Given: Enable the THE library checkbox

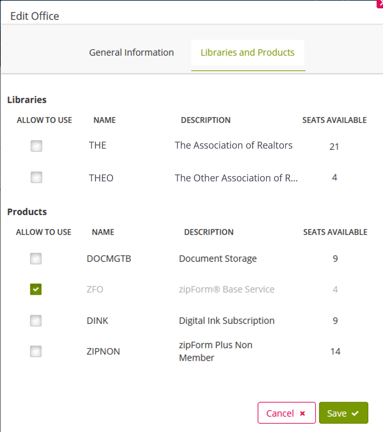Looking at the screenshot, I should click(36, 146).
